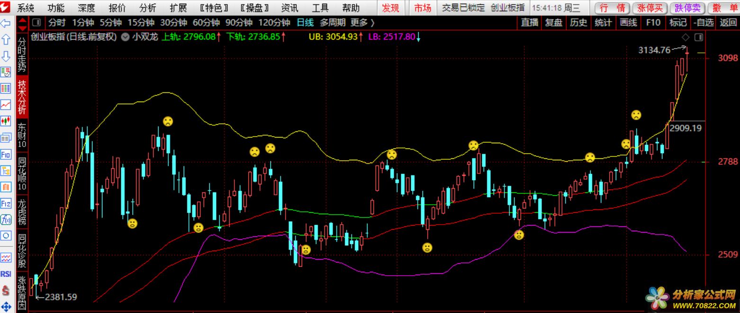Open the 深度 menu
The height and width of the screenshot is (313, 740).
87,8
